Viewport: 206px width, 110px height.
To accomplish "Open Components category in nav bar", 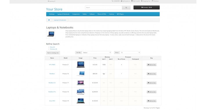I will (76, 14).
